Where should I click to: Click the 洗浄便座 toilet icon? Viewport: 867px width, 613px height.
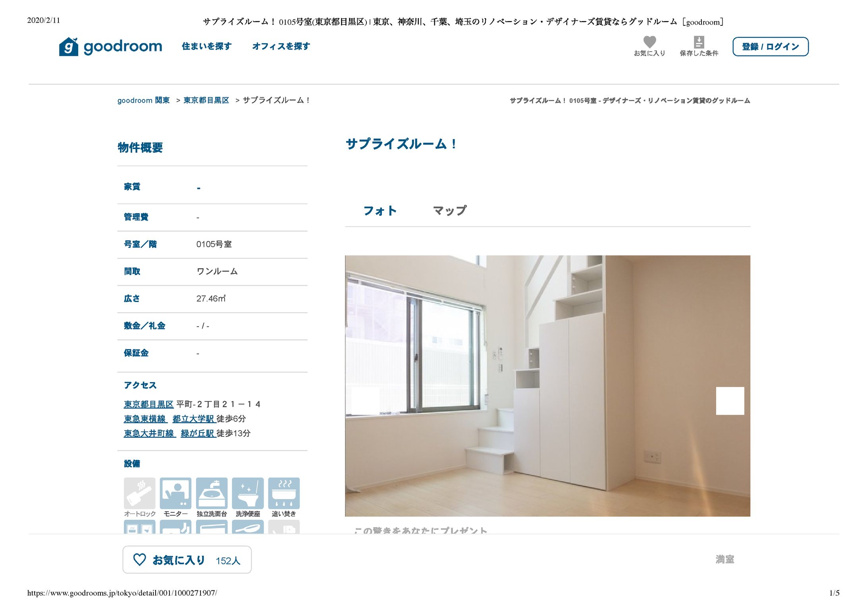(x=248, y=493)
